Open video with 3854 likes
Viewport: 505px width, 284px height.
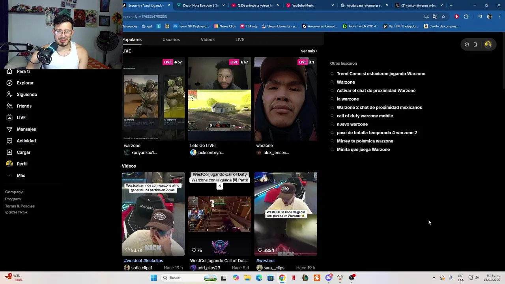tap(286, 214)
